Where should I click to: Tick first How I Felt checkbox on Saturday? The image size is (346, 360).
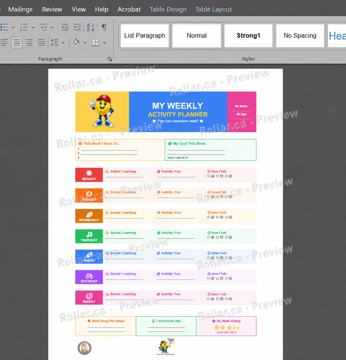click(x=208, y=278)
